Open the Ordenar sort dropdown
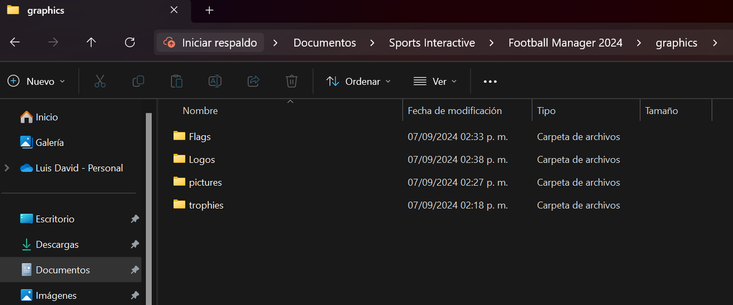Screen dimensions: 733x305 click(358, 81)
